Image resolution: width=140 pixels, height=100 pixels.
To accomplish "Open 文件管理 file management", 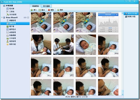I will click(x=11, y=38).
